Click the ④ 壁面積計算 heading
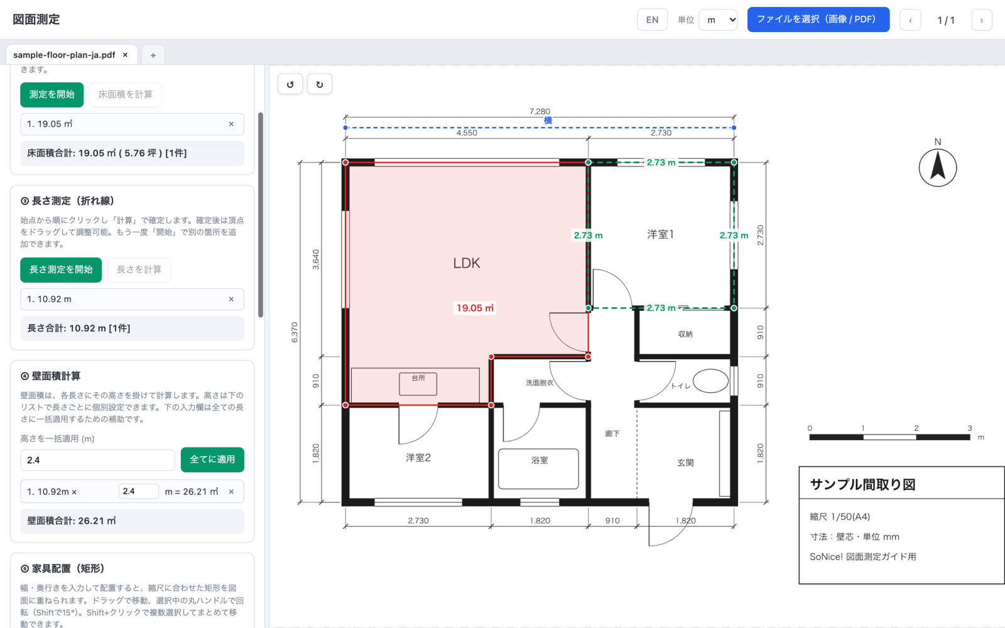Viewport: 1005px width, 628px height. pos(50,376)
